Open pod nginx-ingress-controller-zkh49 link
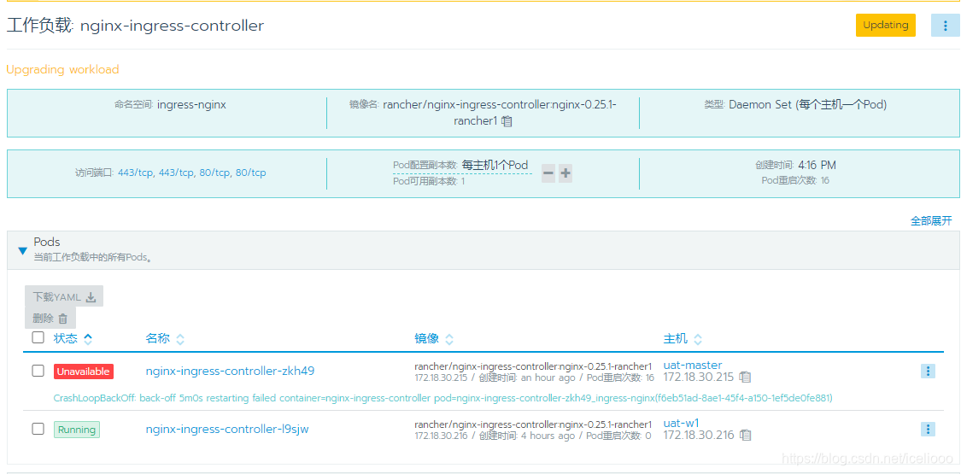Image resolution: width=961 pixels, height=474 pixels. coord(230,371)
